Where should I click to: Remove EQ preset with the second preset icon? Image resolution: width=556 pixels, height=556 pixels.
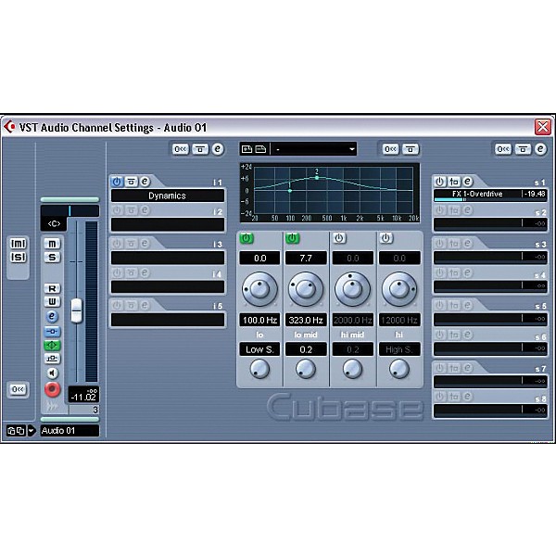(x=260, y=149)
